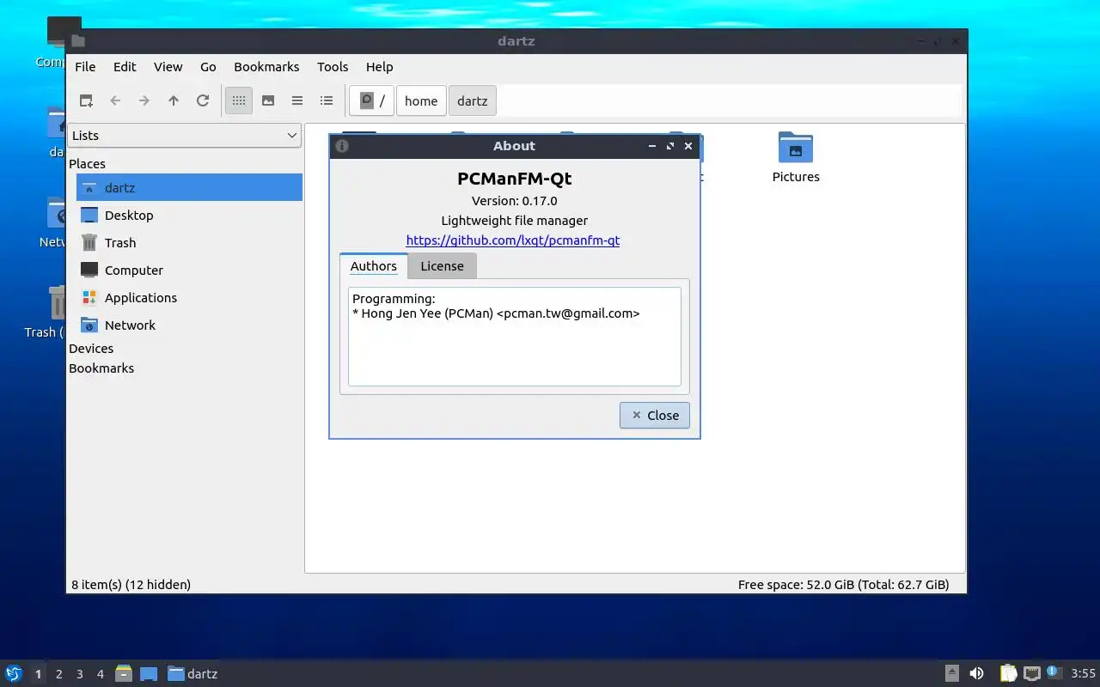
Task: Switch to workspace 3
Action: tap(79, 674)
